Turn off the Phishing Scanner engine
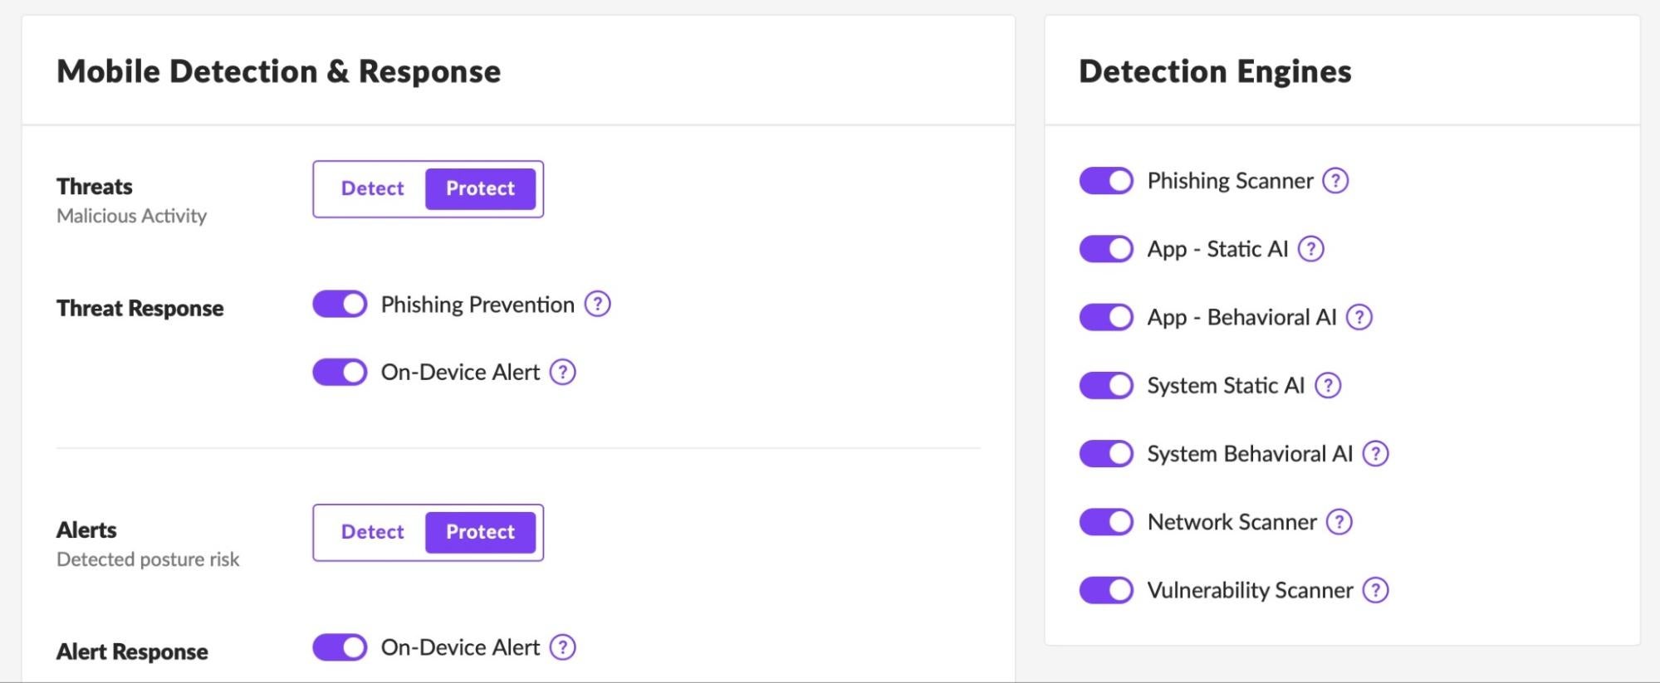 click(x=1106, y=181)
